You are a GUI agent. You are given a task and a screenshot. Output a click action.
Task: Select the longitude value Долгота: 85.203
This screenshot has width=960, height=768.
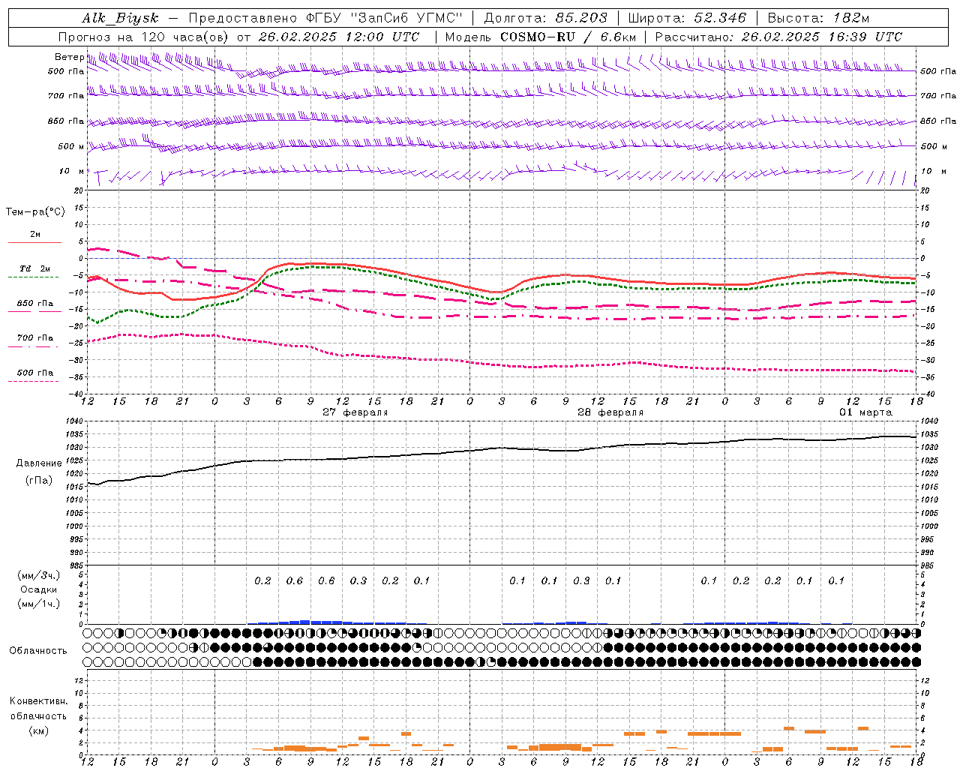(545, 18)
